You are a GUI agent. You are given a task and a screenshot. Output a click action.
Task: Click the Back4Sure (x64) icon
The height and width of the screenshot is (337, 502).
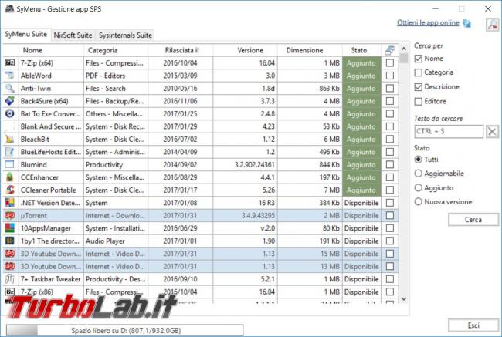10,101
